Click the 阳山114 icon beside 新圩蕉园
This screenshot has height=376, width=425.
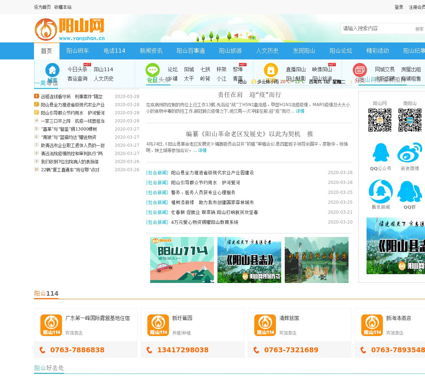click(158, 325)
